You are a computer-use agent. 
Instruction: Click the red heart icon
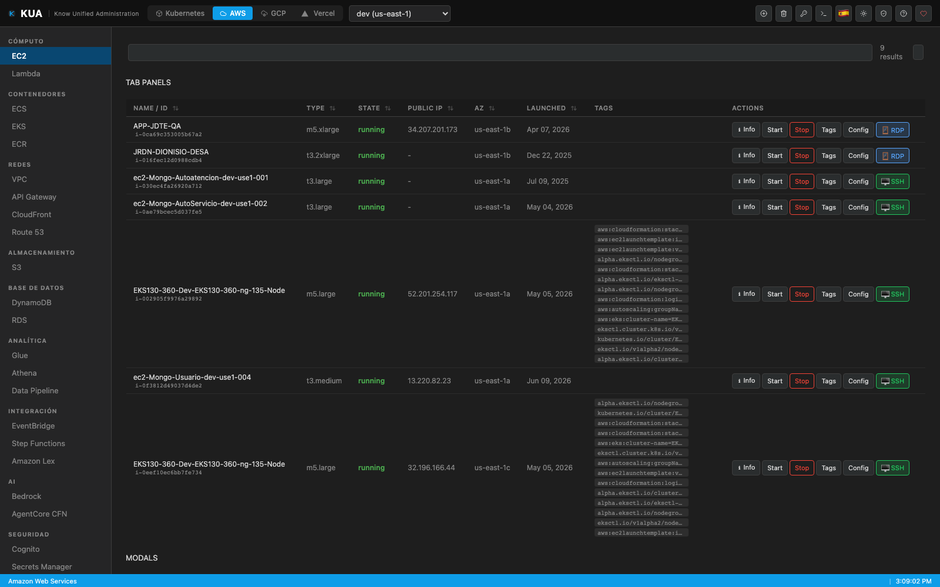(924, 14)
